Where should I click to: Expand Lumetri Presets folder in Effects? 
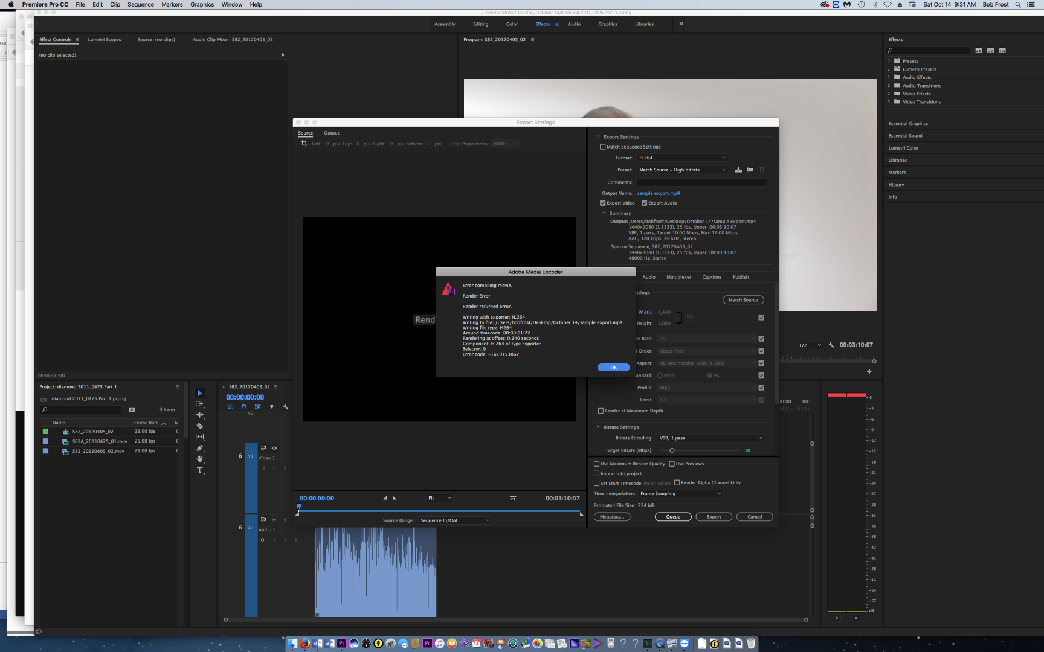889,69
